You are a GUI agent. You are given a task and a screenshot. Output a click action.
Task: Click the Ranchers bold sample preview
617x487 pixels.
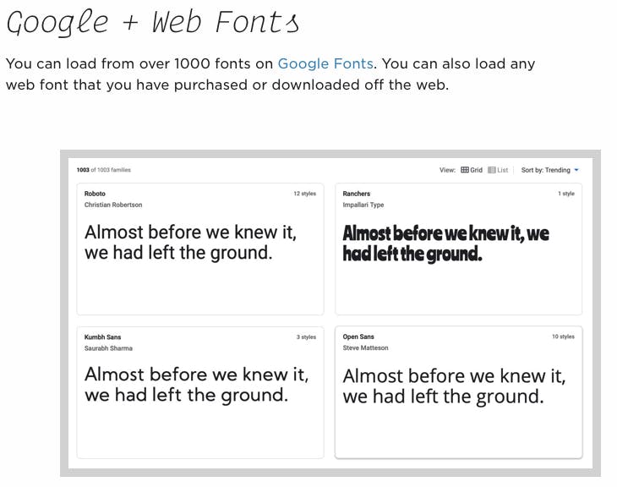tap(445, 243)
